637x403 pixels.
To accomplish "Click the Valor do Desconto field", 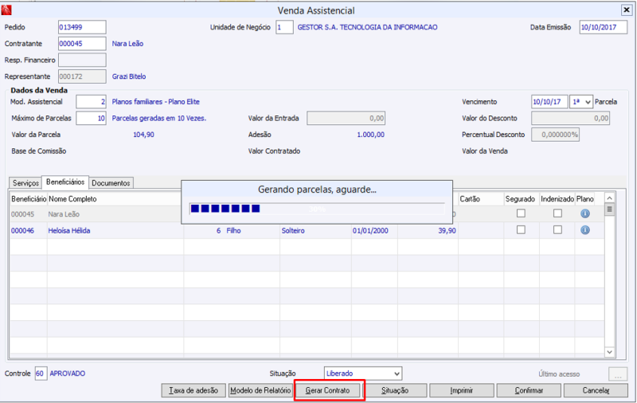I will tap(570, 118).
